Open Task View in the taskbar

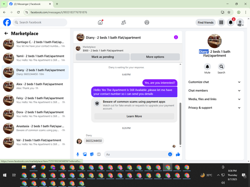(14, 175)
